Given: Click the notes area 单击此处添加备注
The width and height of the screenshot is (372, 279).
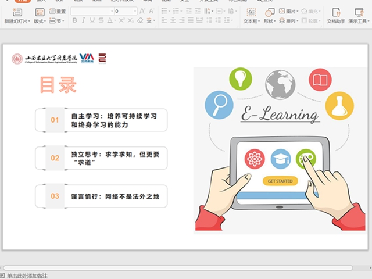Looking at the screenshot, I should click(27, 276).
